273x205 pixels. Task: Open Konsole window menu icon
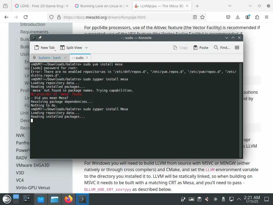(34, 38)
